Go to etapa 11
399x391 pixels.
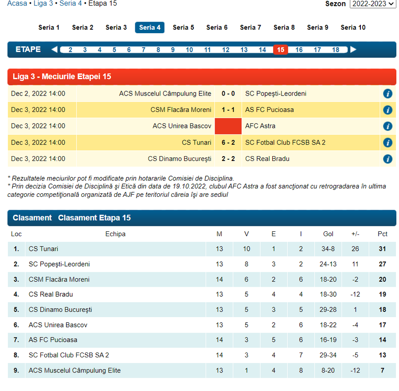pyautogui.click(x=207, y=50)
